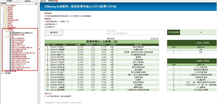Click the search magnifier icon in file panel
The width and height of the screenshot is (217, 104).
click(x=36, y=3)
